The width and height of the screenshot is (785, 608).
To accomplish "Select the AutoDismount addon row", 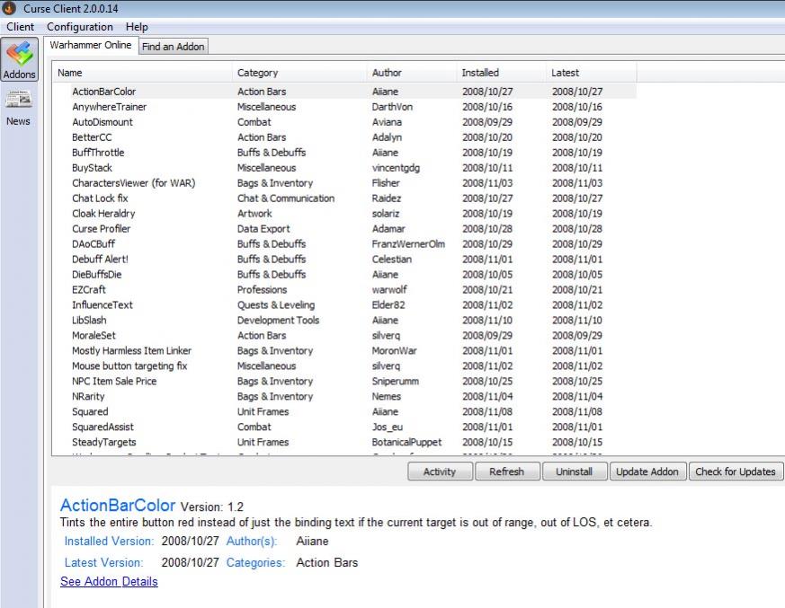I will click(344, 122).
